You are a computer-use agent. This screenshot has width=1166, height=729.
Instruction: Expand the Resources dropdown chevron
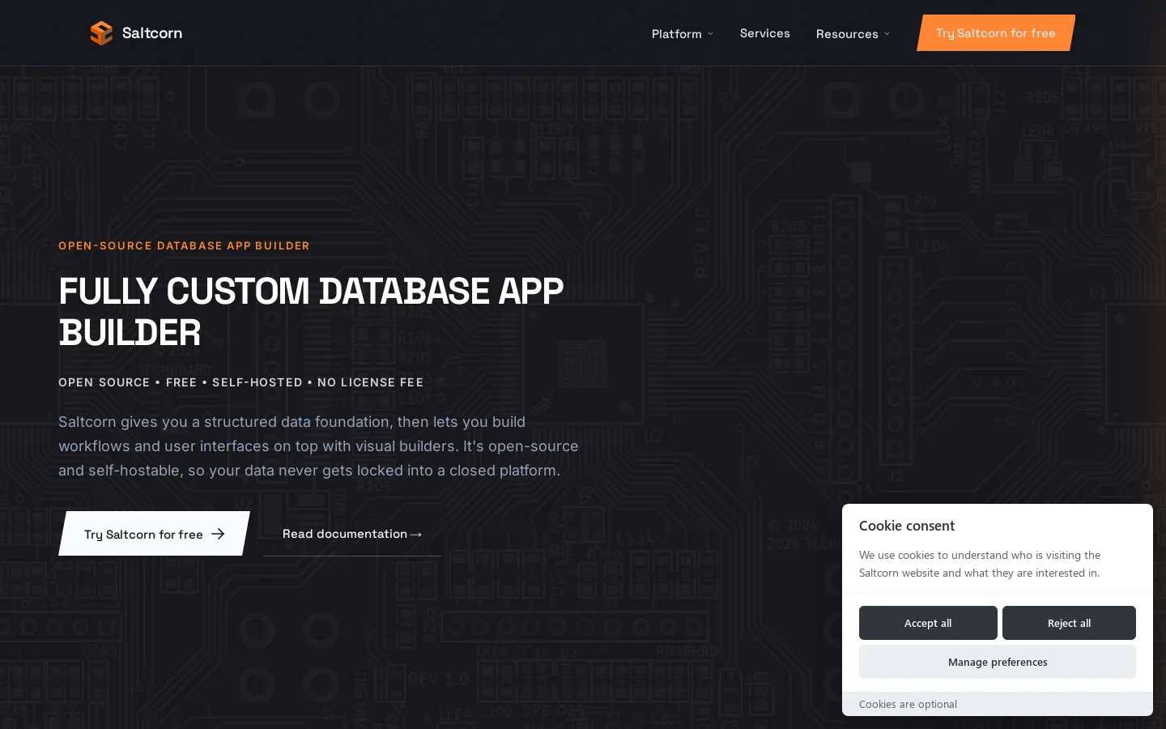pos(887,34)
